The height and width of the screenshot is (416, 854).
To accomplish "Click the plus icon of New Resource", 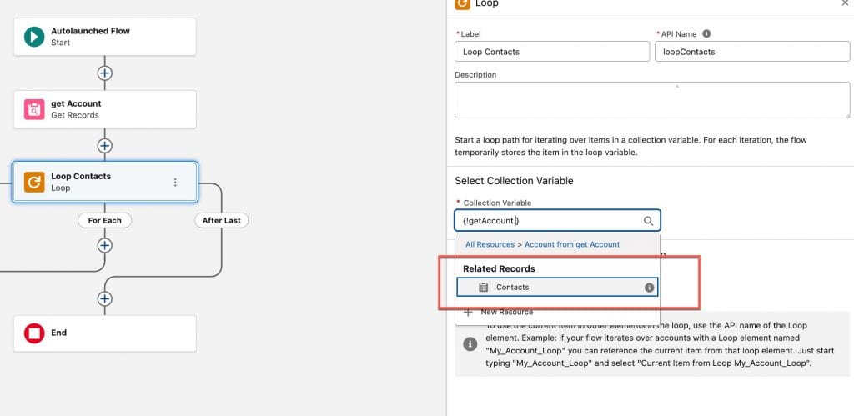I will point(468,313).
